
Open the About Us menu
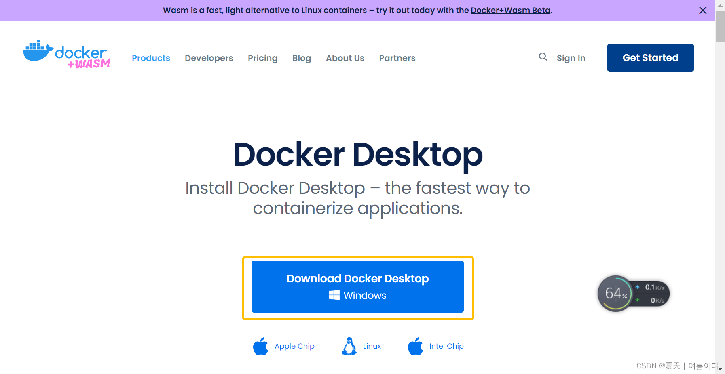(345, 58)
